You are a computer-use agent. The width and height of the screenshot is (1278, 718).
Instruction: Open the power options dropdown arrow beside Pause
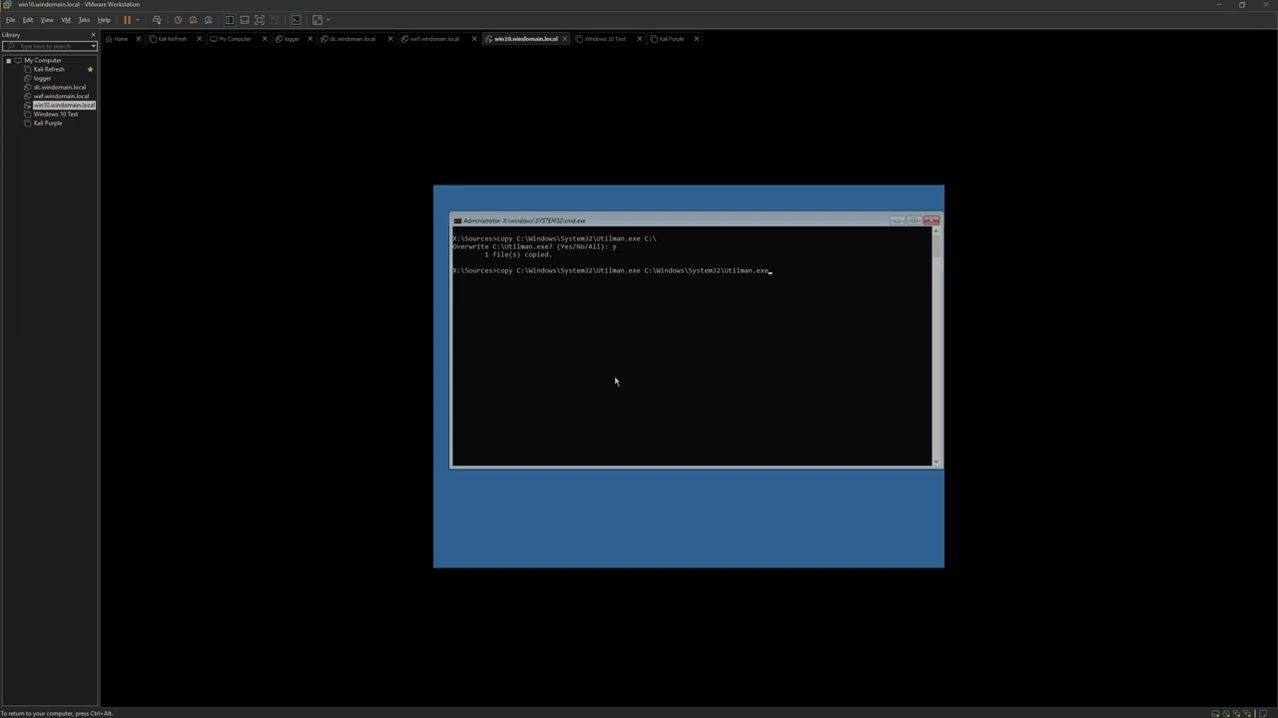pyautogui.click(x=138, y=20)
